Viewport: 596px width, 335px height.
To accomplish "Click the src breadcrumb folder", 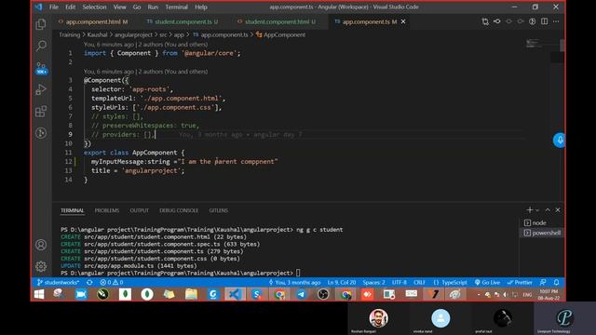I will point(163,34).
